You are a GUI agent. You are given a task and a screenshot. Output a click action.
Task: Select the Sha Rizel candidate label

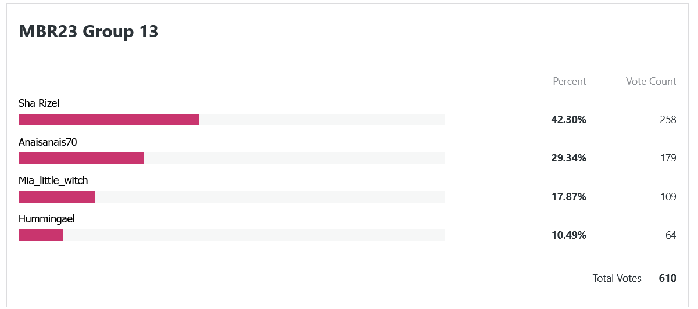(x=39, y=103)
